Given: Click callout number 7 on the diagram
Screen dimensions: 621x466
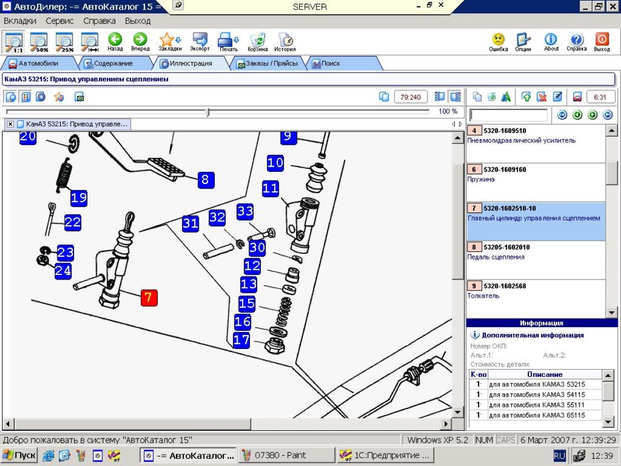Looking at the screenshot, I should pyautogui.click(x=149, y=298).
